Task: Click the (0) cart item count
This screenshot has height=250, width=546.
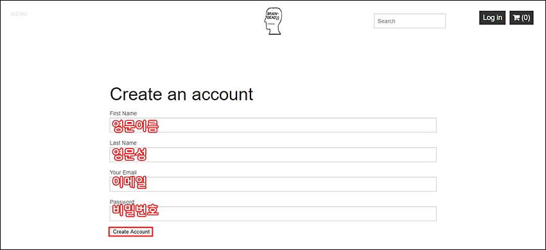Action: click(525, 18)
